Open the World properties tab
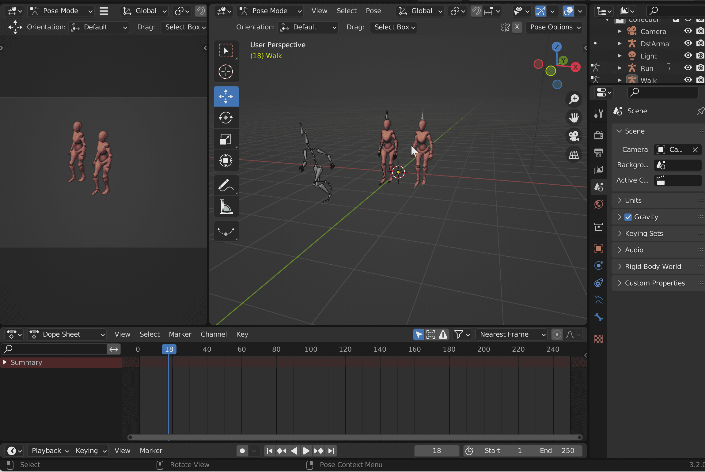705x472 pixels. click(598, 204)
